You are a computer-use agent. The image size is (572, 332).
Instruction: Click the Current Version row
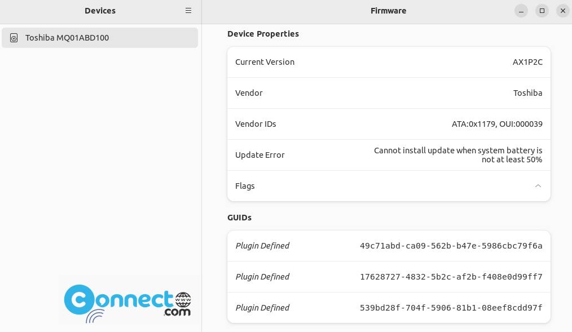pos(389,62)
